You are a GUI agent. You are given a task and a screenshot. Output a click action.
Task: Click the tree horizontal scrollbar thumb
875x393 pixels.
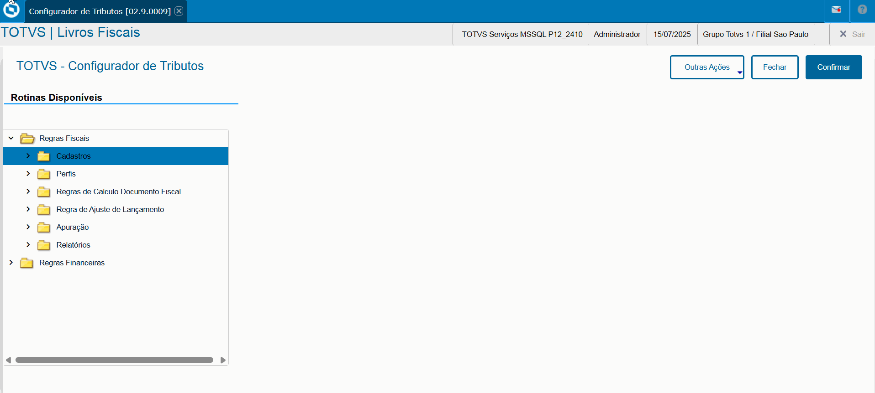[114, 360]
